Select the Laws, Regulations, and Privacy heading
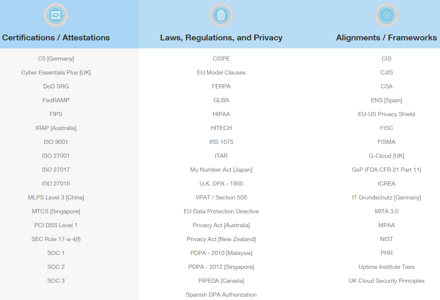The width and height of the screenshot is (440, 300). coord(221,37)
